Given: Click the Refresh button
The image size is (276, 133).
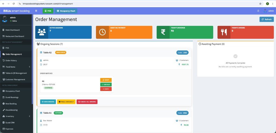Looking at the screenshot, I should pyautogui.click(x=267, y=19).
